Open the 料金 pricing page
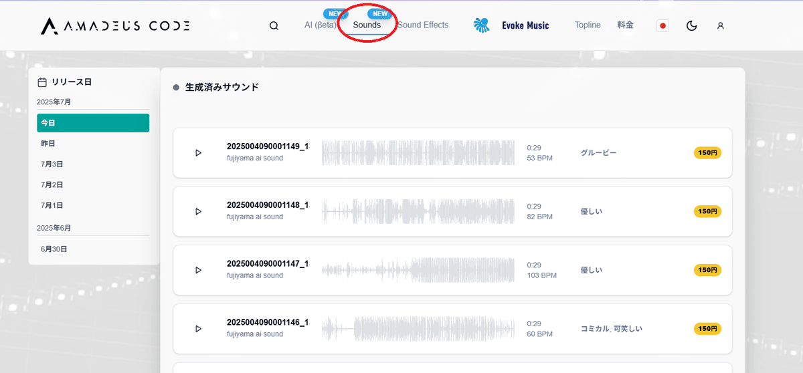The width and height of the screenshot is (803, 373). (x=625, y=25)
